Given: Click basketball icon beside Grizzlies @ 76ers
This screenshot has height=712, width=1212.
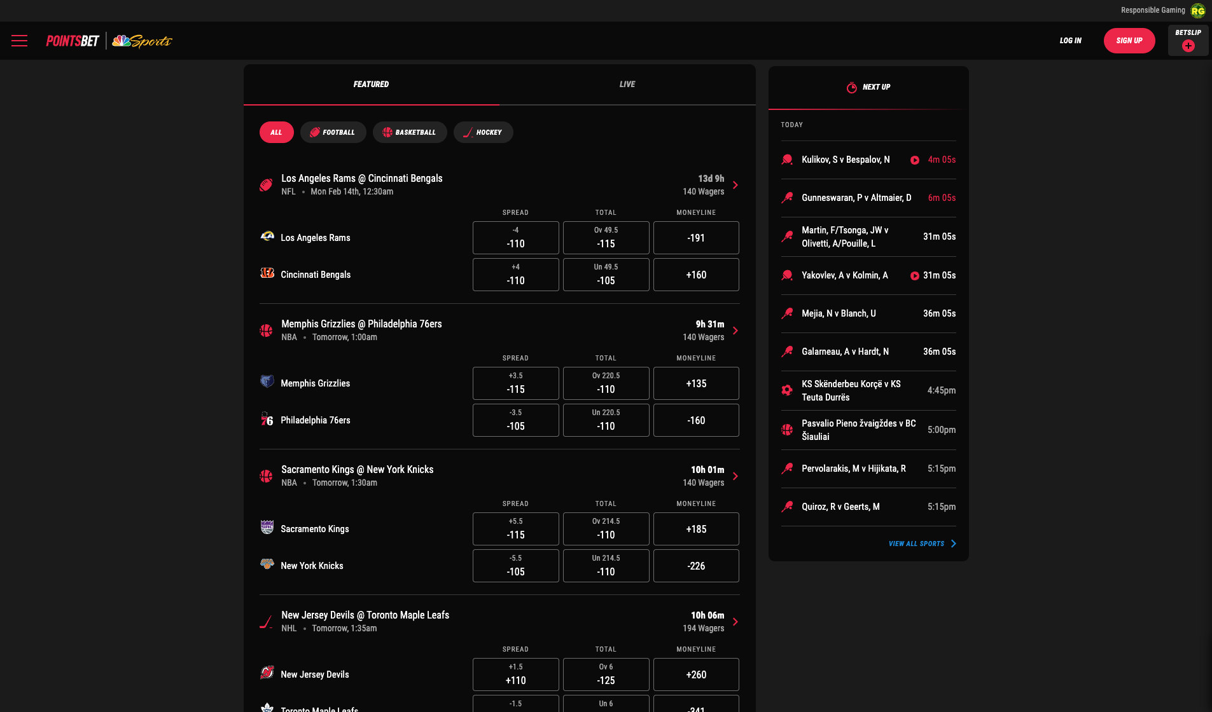Looking at the screenshot, I should [266, 331].
